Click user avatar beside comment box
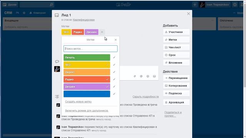The image size is (246, 138). click(57, 69)
